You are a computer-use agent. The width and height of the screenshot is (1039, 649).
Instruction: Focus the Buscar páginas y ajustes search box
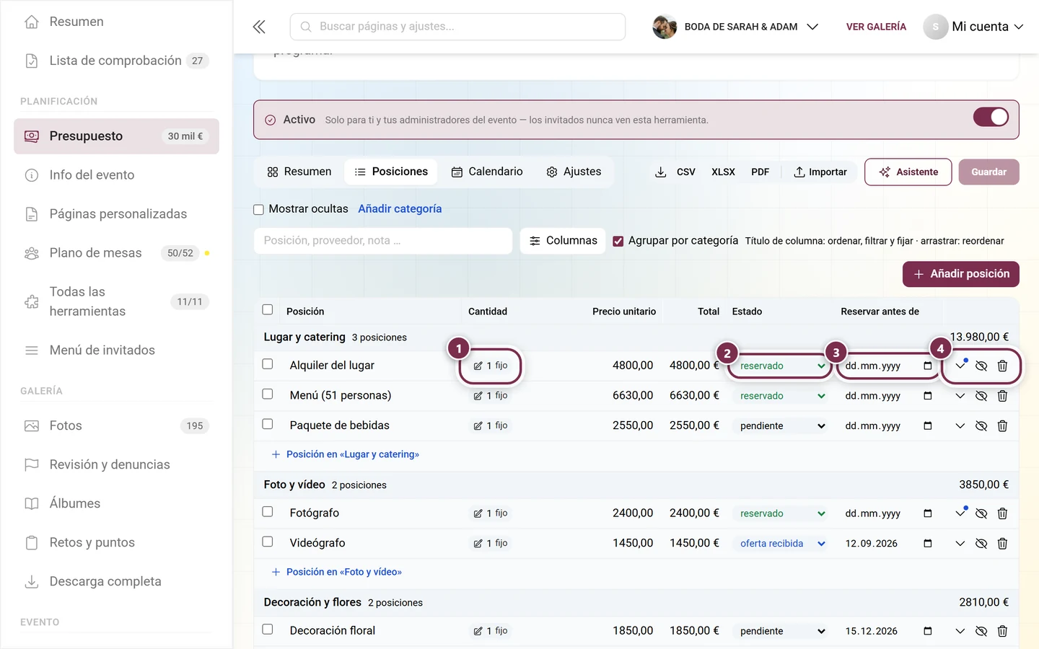[x=457, y=27]
